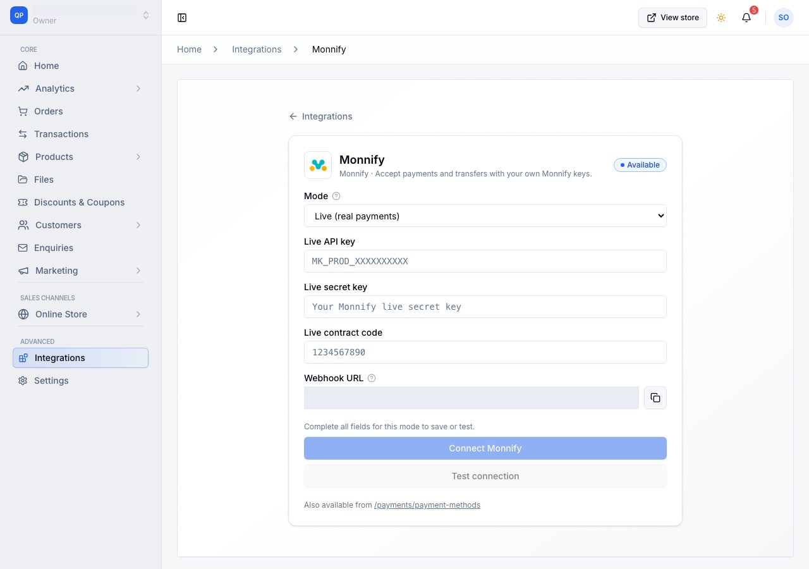The image size is (809, 569).
Task: Open Enquiries in the sidebar
Action: click(80, 248)
